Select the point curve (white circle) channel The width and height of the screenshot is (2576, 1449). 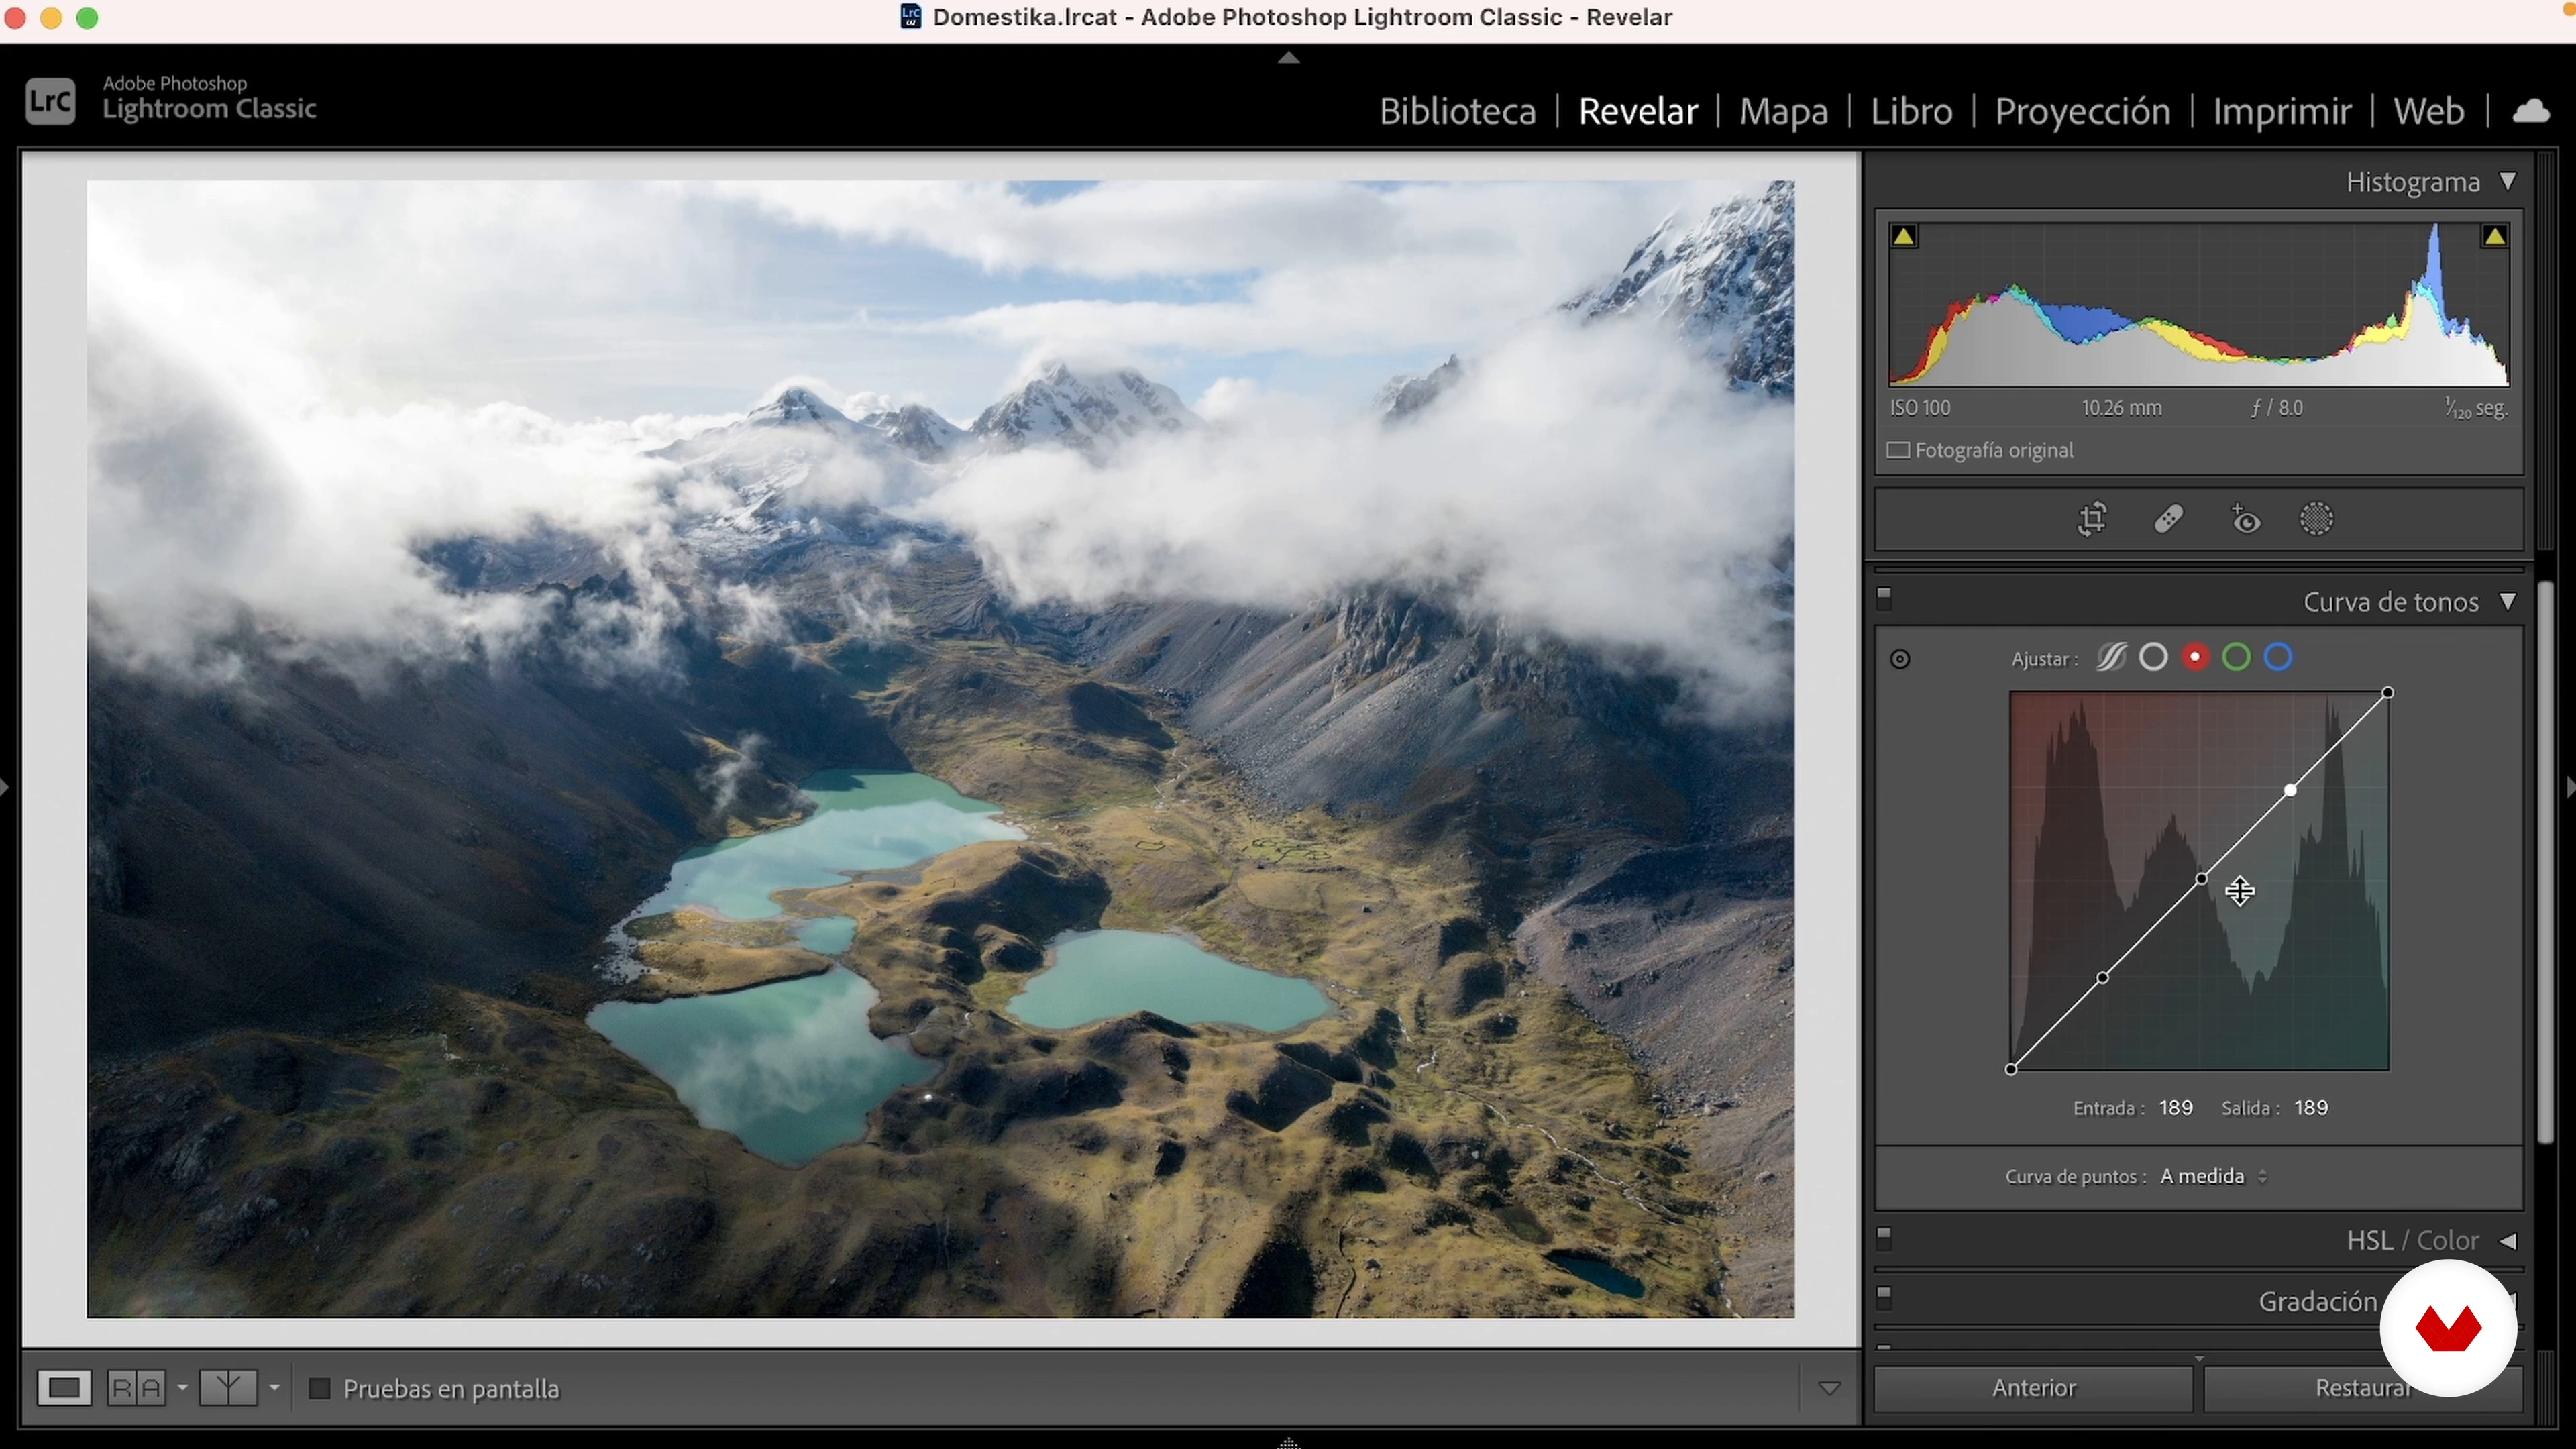tap(2153, 658)
